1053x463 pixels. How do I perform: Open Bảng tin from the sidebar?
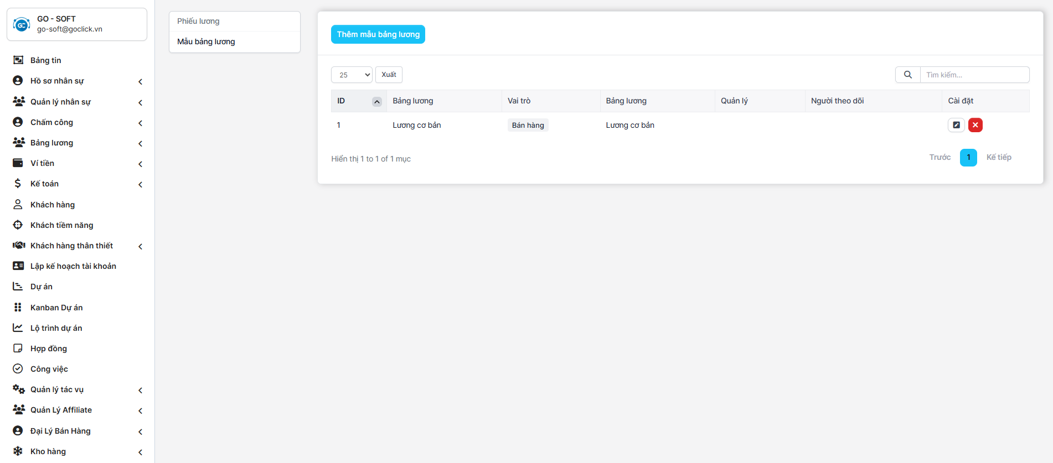pos(45,60)
